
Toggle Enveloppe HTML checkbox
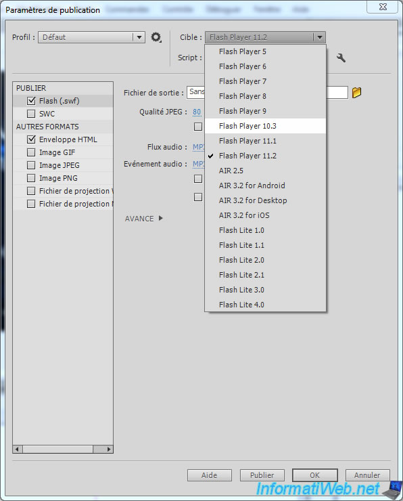[x=31, y=139]
